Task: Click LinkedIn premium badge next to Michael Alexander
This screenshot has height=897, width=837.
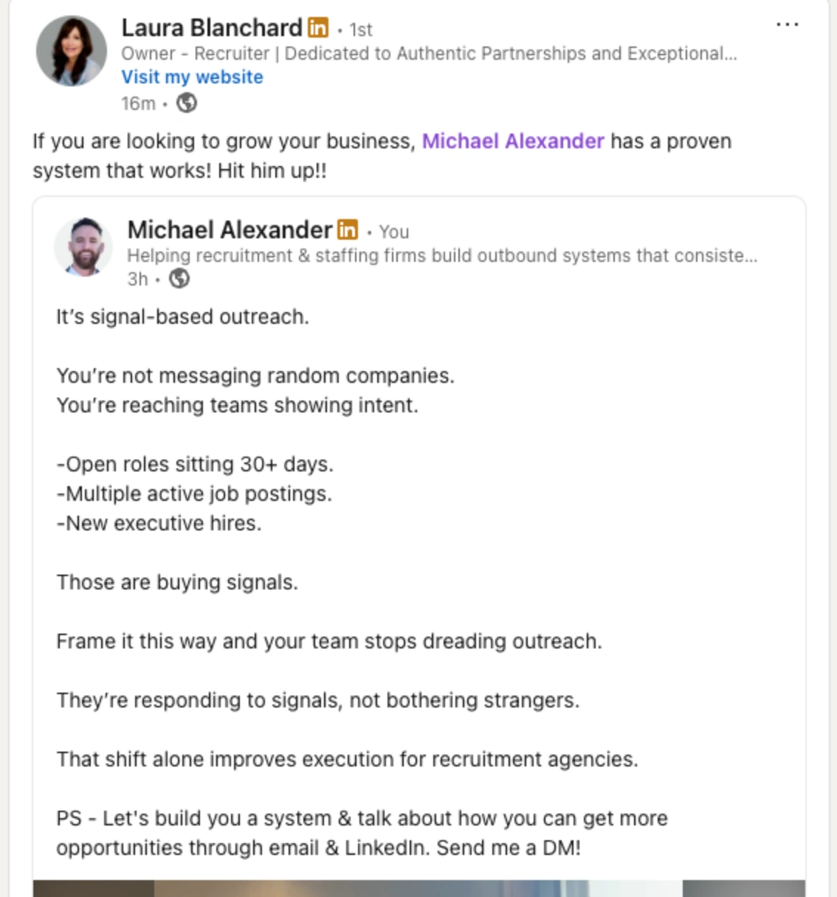Action: [348, 230]
